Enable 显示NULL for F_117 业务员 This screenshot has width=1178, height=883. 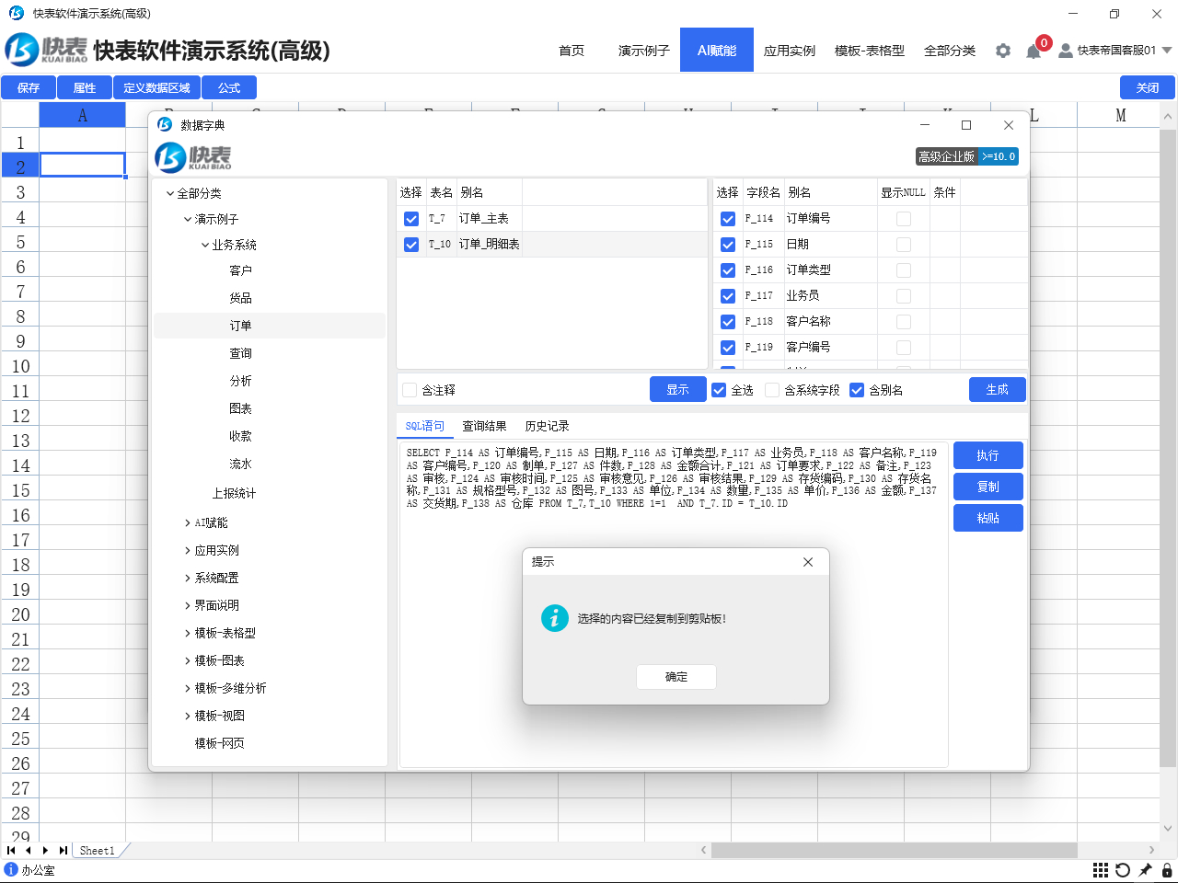[904, 296]
